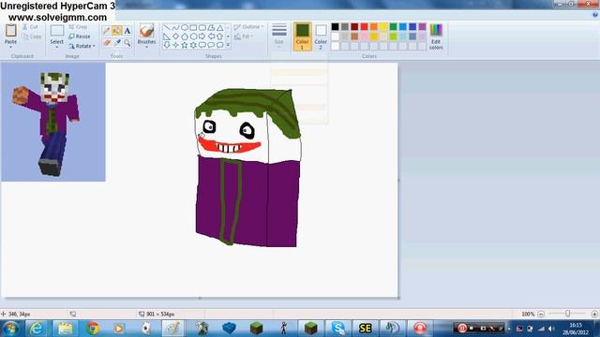Click the Cut button
The image size is (600, 337).
point(30,27)
